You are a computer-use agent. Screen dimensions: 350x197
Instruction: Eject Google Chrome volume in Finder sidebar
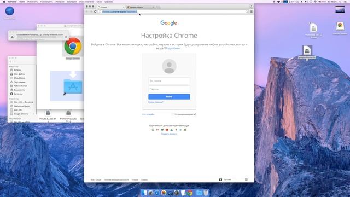34,114
